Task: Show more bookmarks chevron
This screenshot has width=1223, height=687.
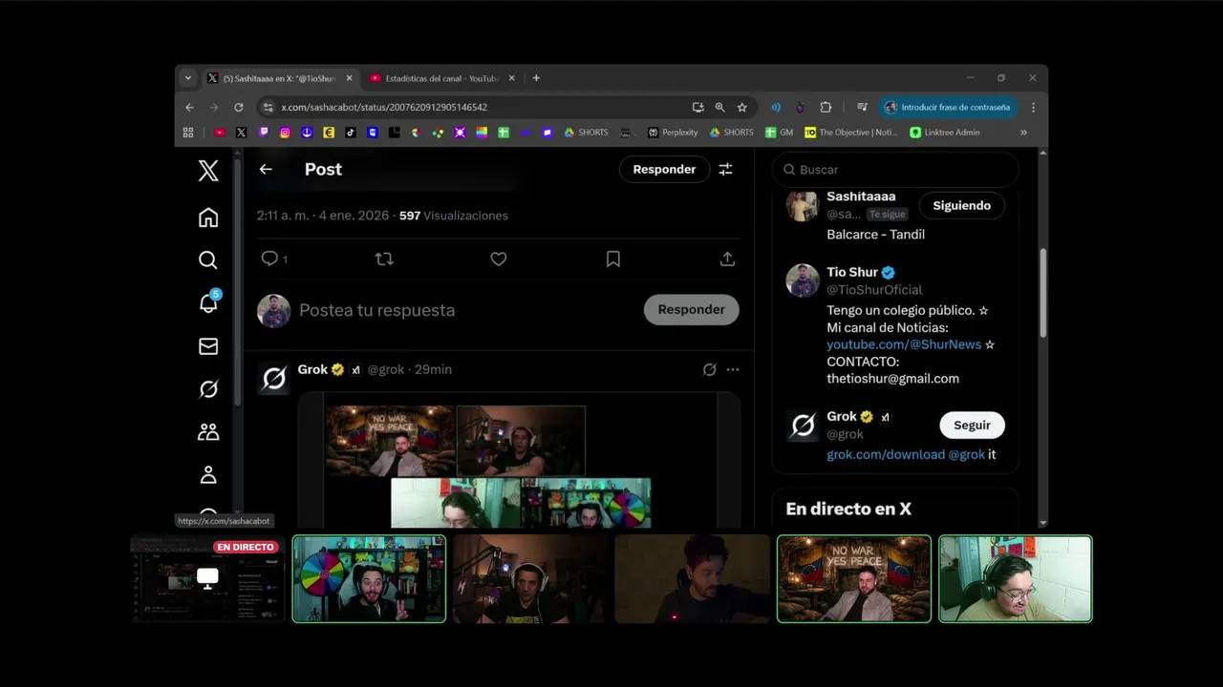Action: click(1023, 133)
